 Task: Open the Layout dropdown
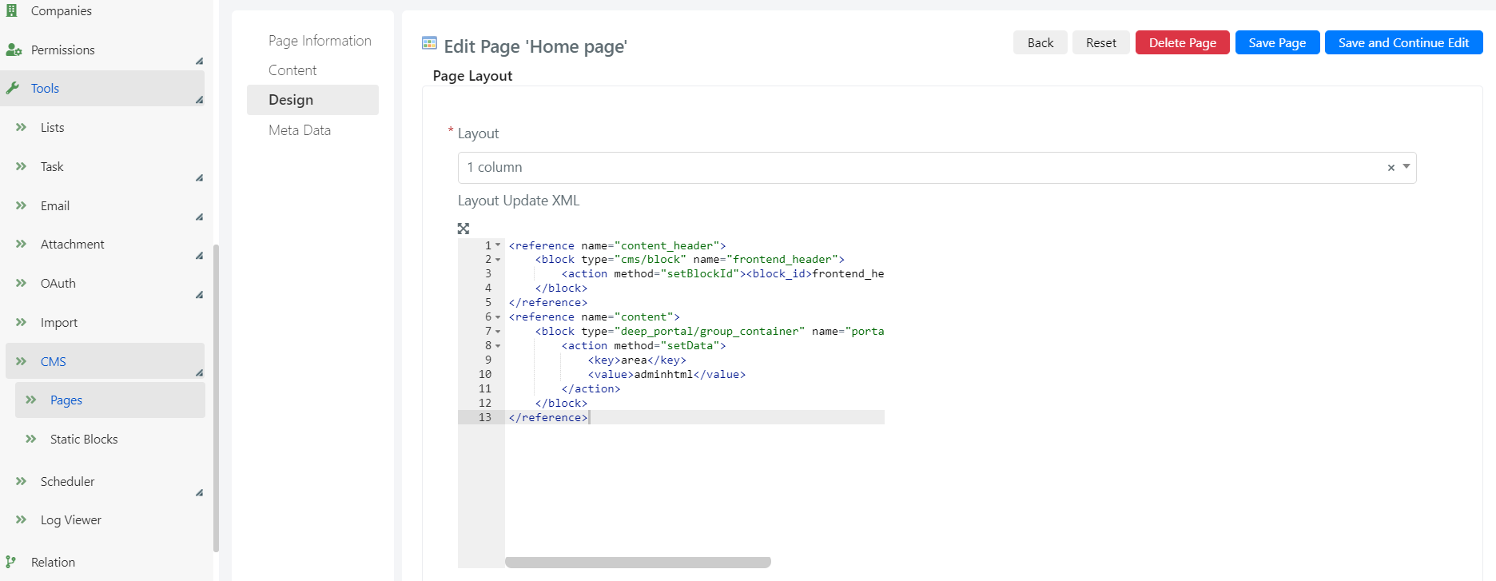pos(937,168)
